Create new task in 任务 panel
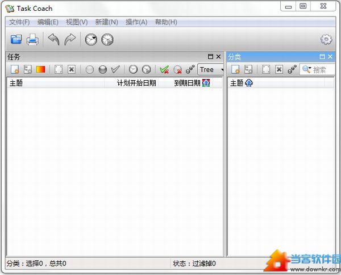 (15, 69)
